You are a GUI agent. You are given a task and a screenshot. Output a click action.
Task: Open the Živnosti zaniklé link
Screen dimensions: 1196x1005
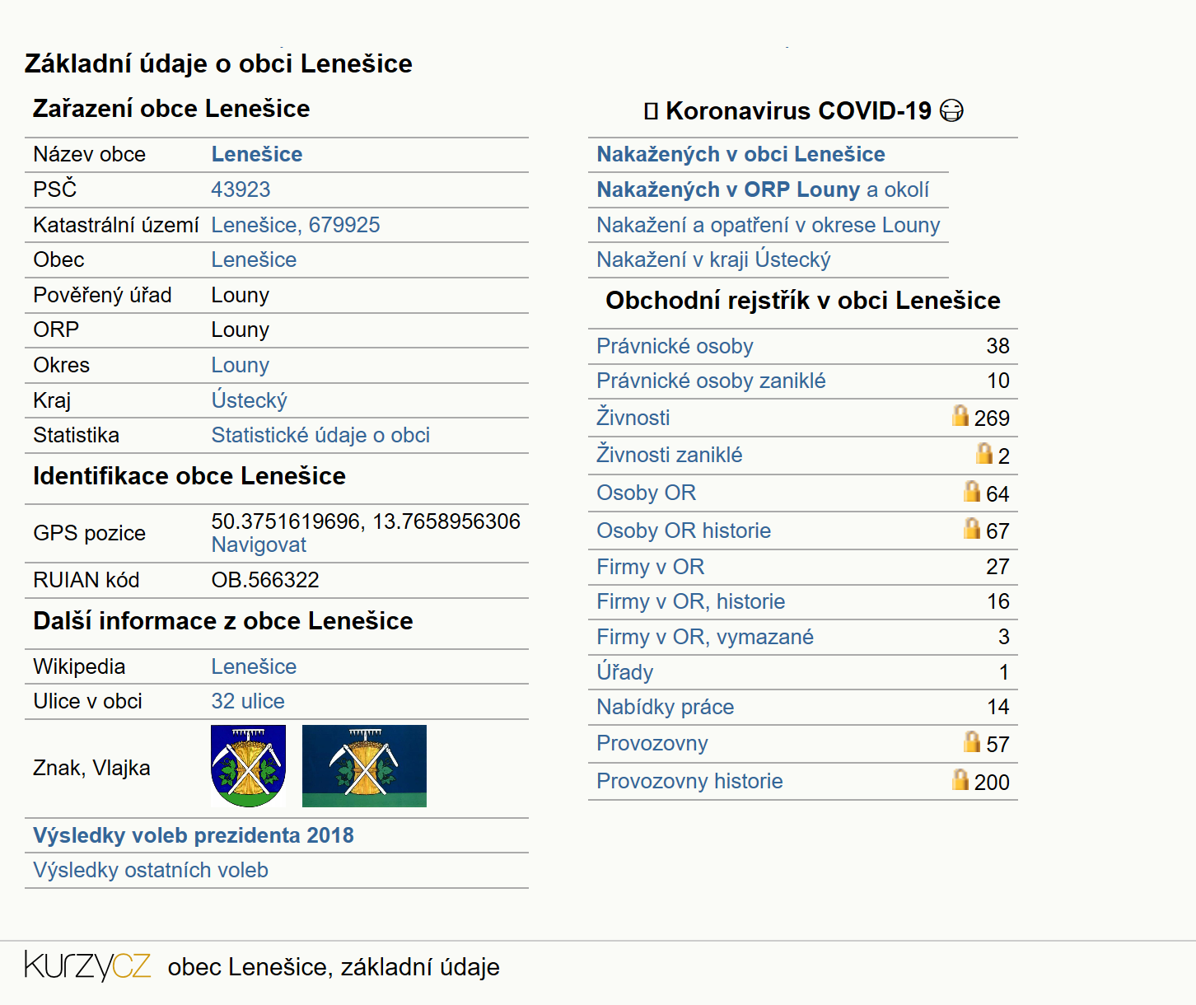coord(670,455)
